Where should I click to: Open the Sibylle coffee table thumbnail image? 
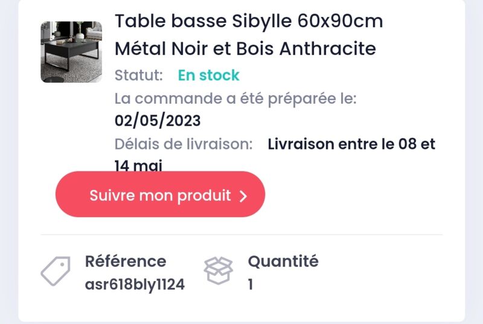[x=71, y=52]
